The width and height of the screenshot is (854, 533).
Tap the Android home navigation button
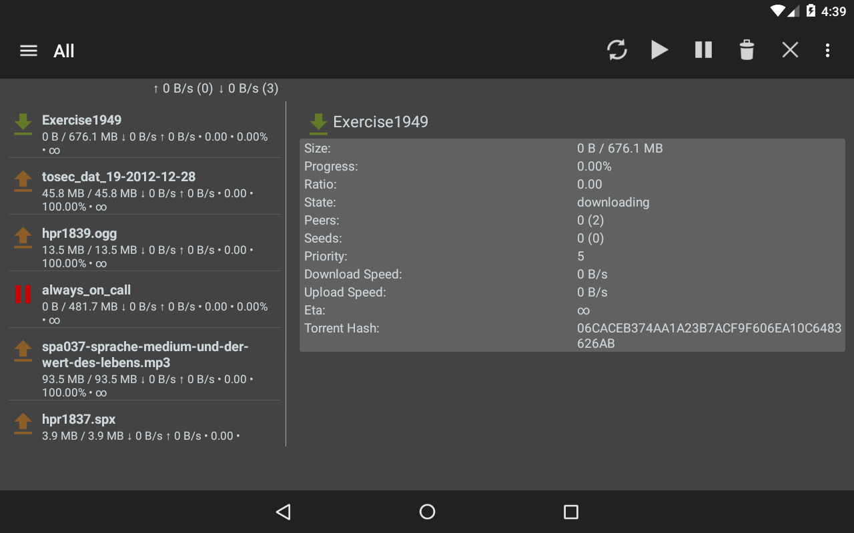coord(427,512)
